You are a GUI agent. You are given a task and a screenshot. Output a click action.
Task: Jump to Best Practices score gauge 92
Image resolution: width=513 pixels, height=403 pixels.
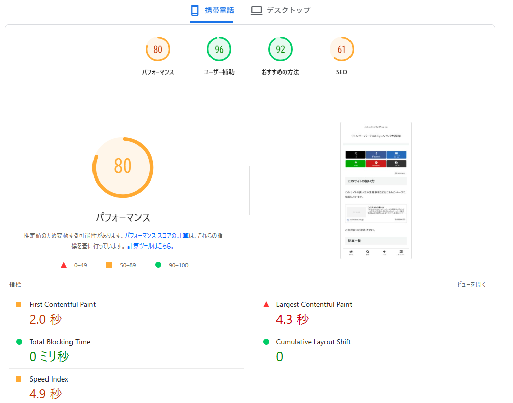[x=281, y=49]
